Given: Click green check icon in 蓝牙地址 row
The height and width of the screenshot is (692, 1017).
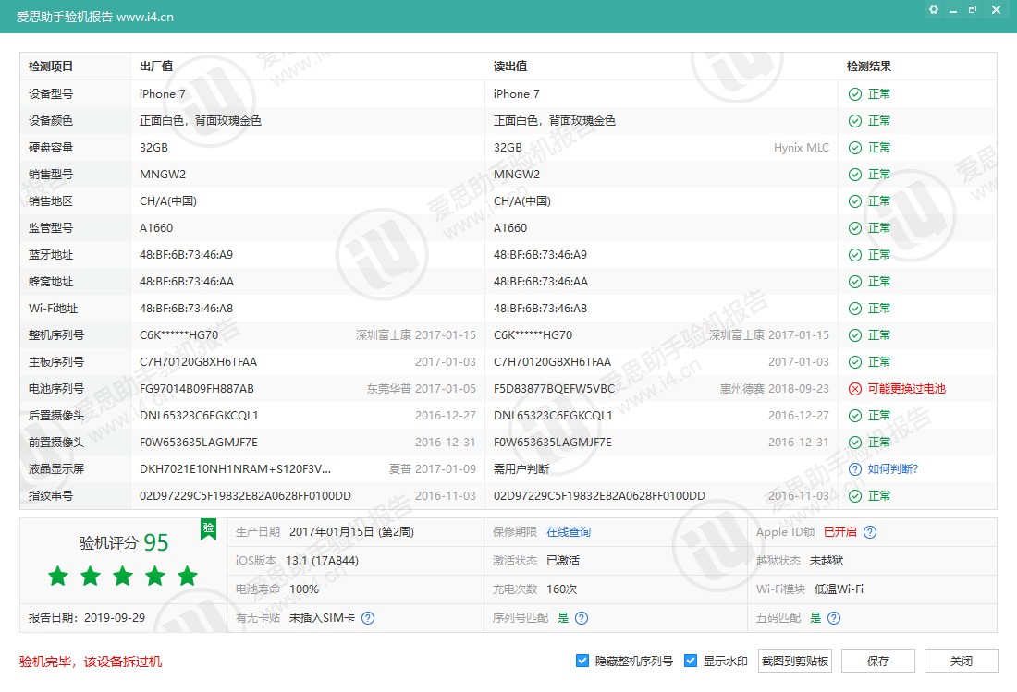Looking at the screenshot, I should pyautogui.click(x=855, y=255).
